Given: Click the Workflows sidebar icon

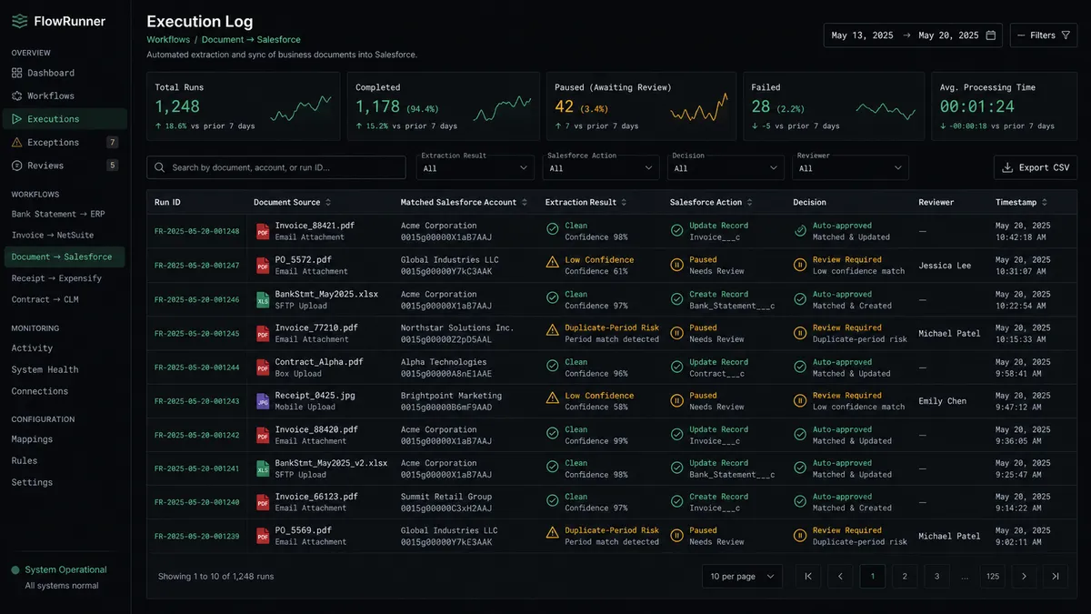Looking at the screenshot, I should (17, 96).
